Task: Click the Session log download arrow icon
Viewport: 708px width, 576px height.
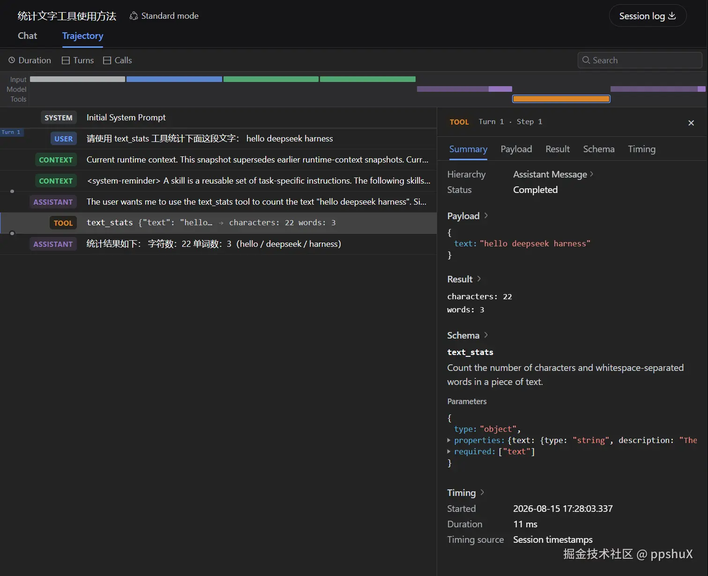Action: click(x=672, y=16)
